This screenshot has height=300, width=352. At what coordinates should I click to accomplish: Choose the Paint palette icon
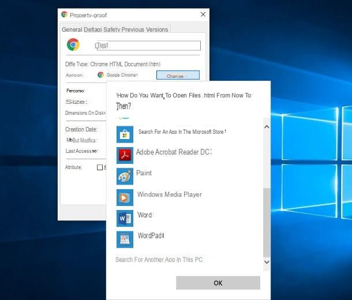click(125, 177)
